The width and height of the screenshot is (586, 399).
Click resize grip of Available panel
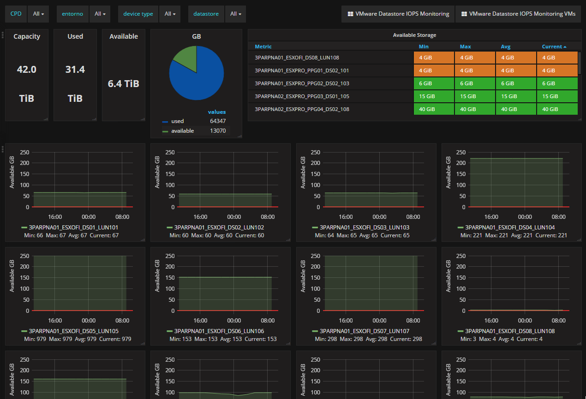point(143,119)
